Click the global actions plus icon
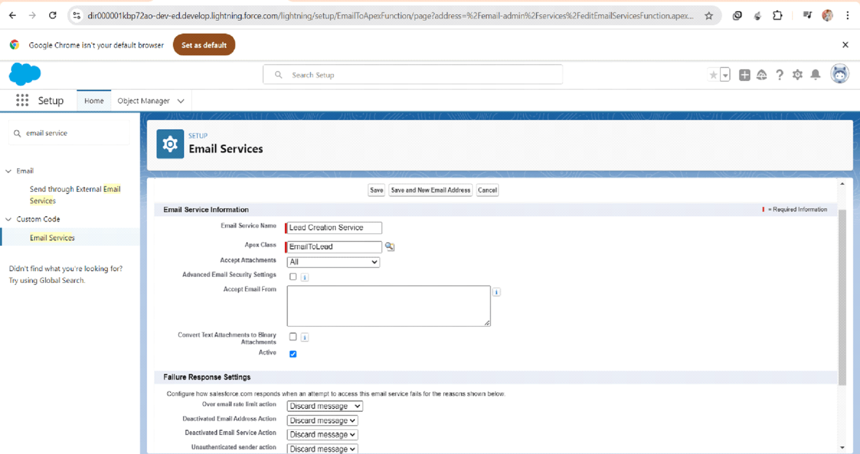 tap(744, 75)
